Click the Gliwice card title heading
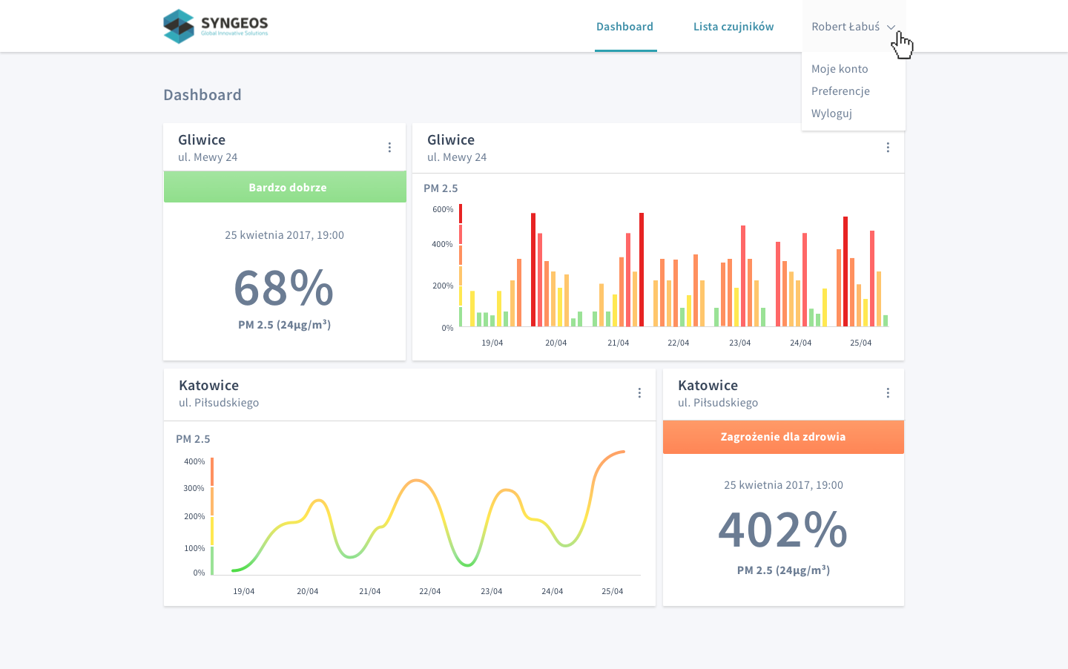Screen dimensions: 1068x669 coord(202,140)
